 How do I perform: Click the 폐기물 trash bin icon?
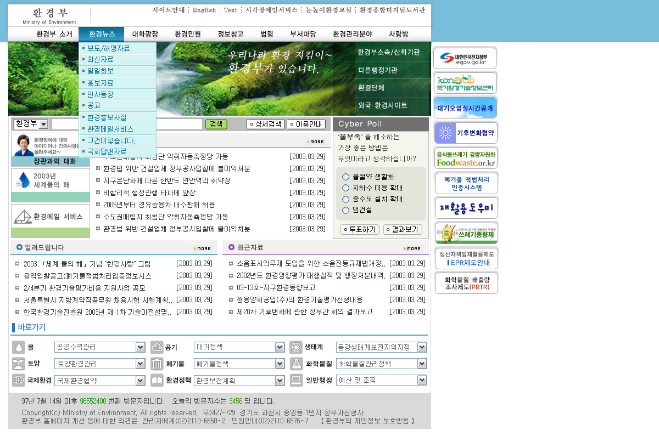[x=157, y=363]
